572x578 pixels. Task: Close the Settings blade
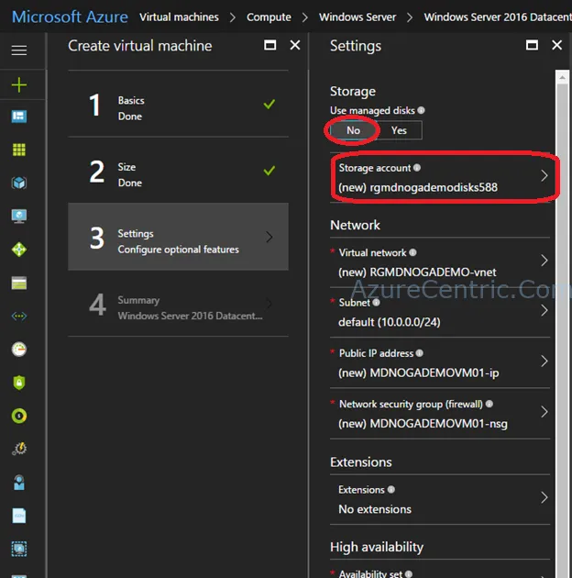[557, 45]
